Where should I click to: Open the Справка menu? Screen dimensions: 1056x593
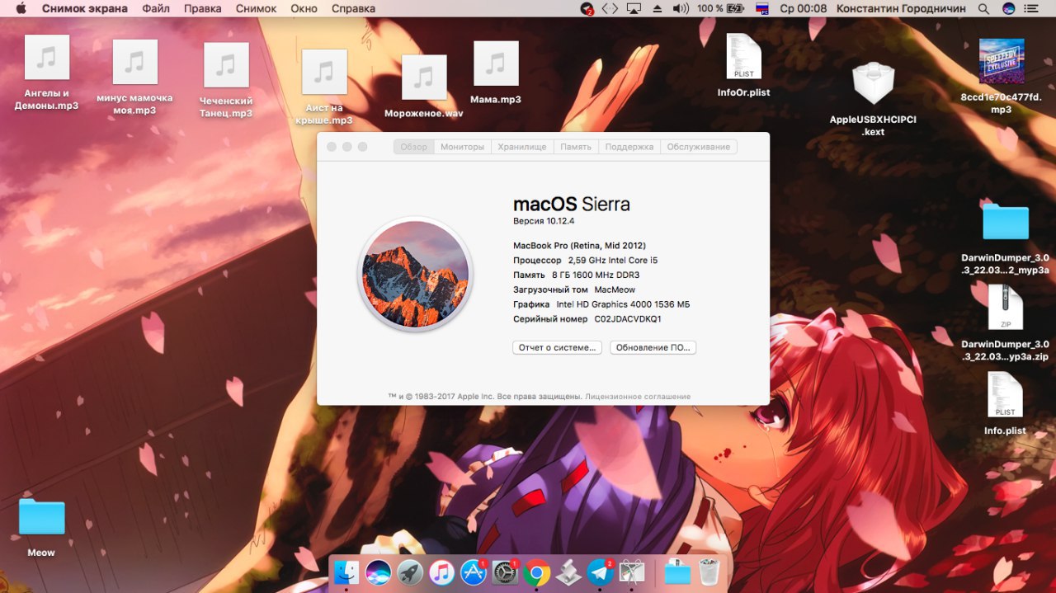pos(353,8)
